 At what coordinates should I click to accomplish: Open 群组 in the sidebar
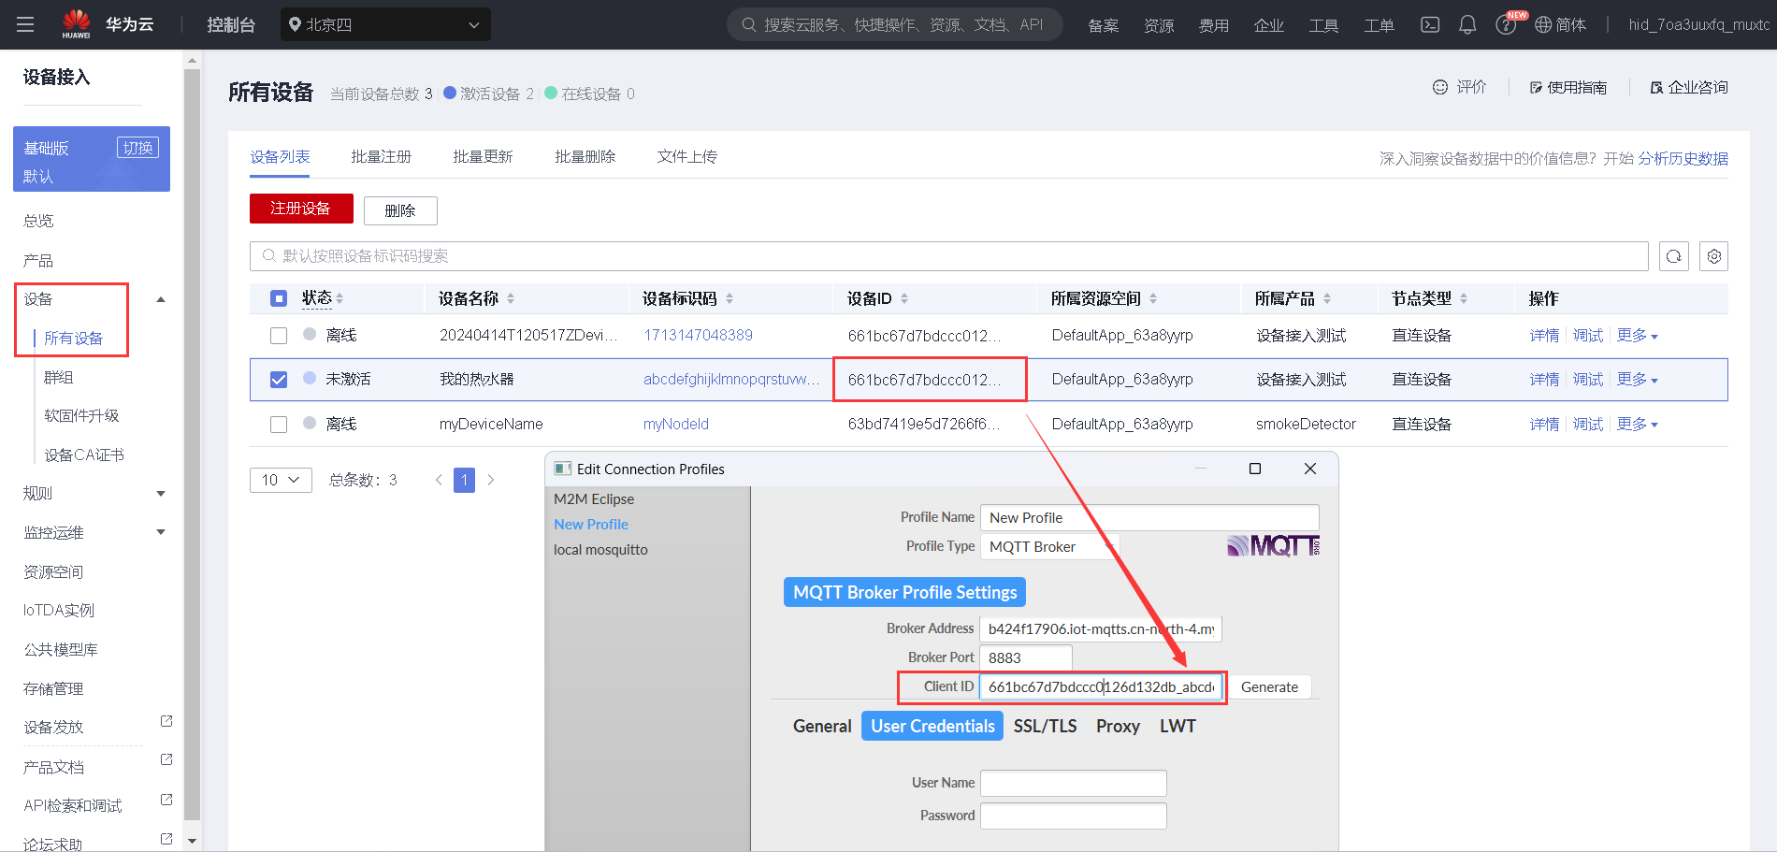(x=59, y=378)
